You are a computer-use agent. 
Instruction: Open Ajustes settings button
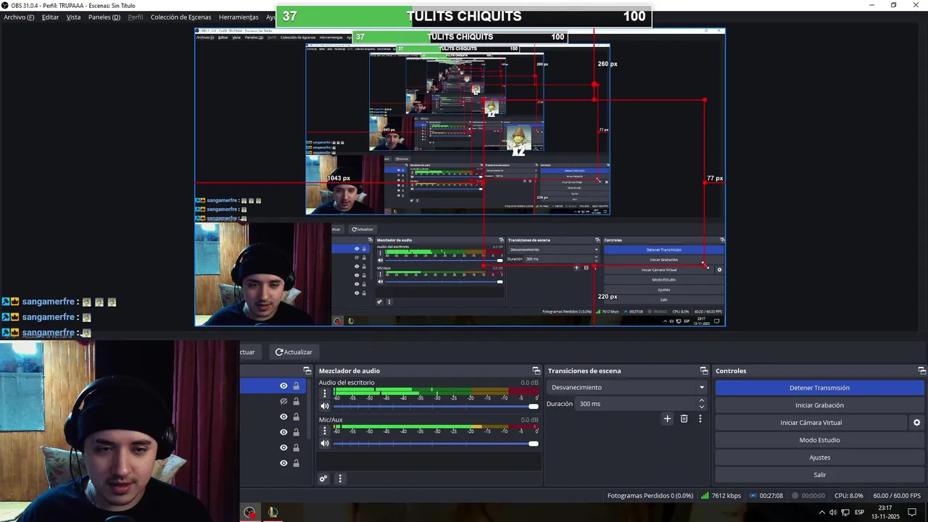click(x=819, y=457)
